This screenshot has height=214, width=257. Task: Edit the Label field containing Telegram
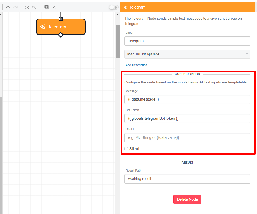187,41
